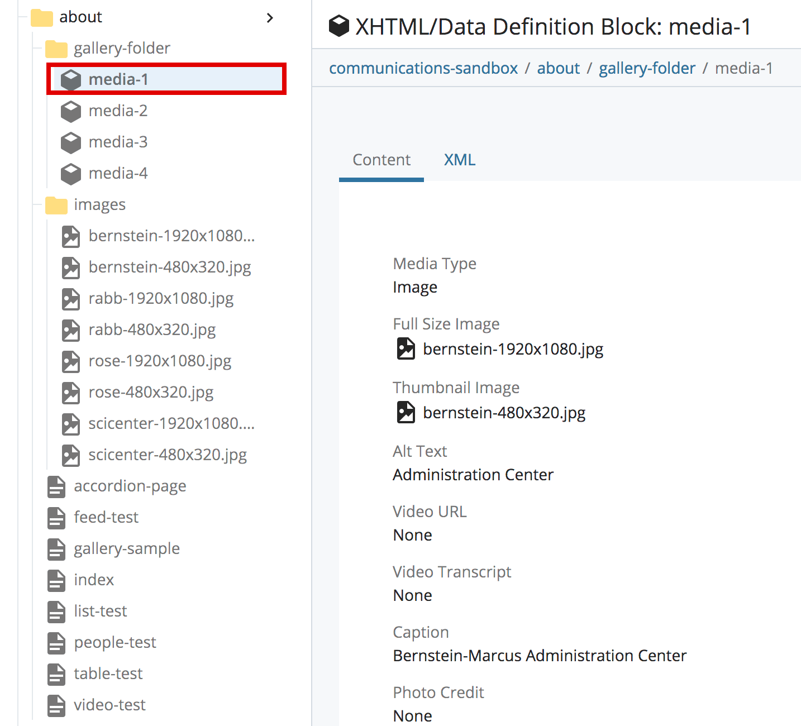Open linked file bernstein-480x320.jpg in content
801x726 pixels.
504,413
